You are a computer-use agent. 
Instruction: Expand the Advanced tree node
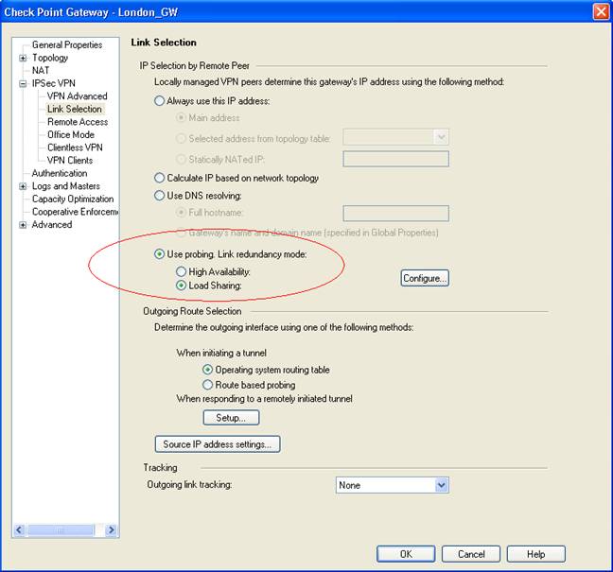click(23, 225)
